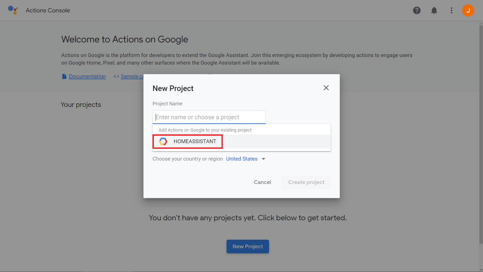Open the United States country dropdown
The height and width of the screenshot is (272, 483).
(246, 159)
